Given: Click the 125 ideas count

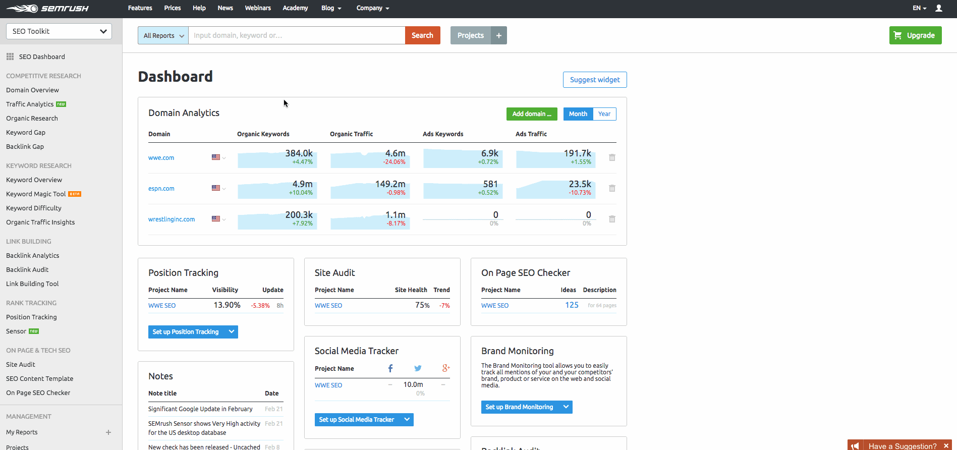Looking at the screenshot, I should [x=572, y=305].
